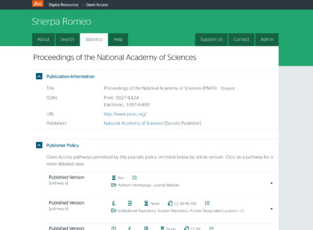The width and height of the screenshot is (313, 230).
Task: Open the www.pnas.org URL link
Action: click(125, 114)
